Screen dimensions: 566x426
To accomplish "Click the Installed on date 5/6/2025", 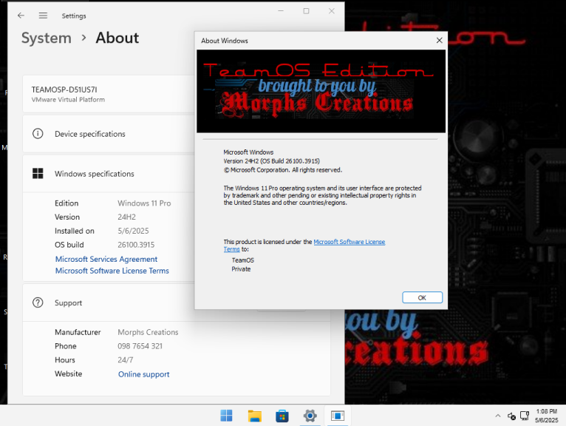I will pyautogui.click(x=133, y=231).
